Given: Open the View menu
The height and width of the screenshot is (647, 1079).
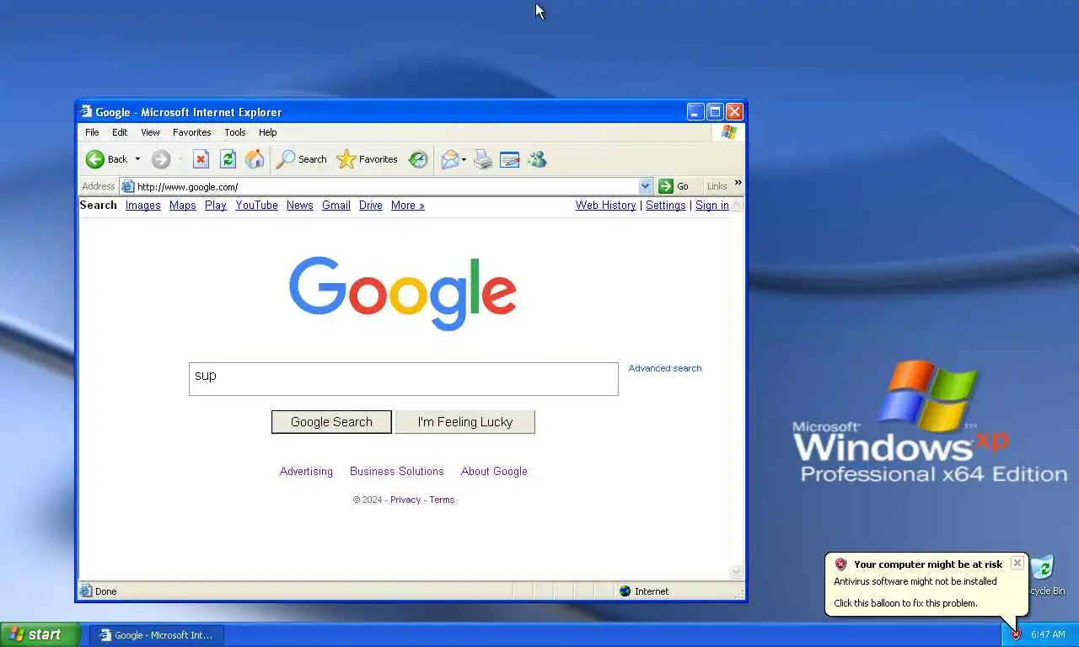Looking at the screenshot, I should [x=150, y=132].
